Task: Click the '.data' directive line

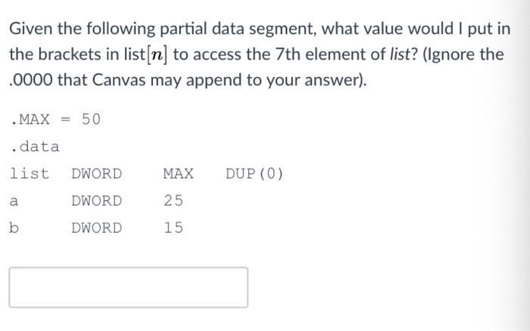Action: click(35, 147)
